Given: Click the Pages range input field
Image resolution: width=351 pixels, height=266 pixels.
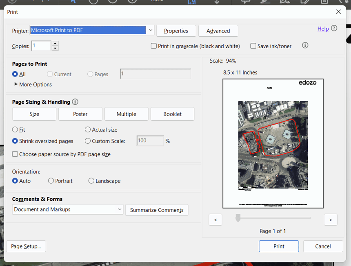Looking at the screenshot, I should click(156, 74).
